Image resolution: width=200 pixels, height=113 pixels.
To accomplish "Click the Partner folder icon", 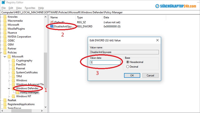I will [x=5, y=49].
